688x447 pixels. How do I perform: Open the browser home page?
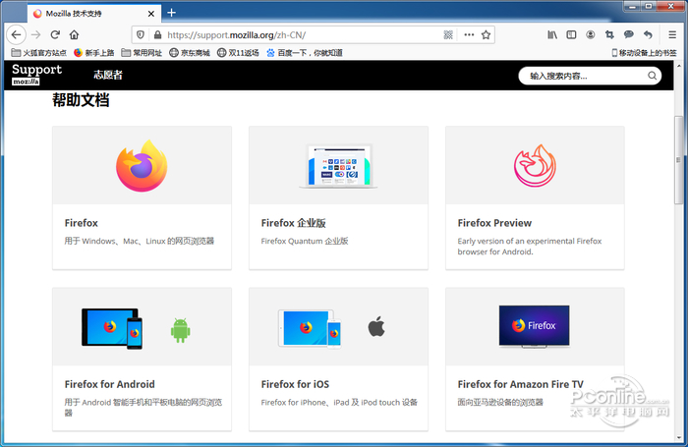coord(74,34)
